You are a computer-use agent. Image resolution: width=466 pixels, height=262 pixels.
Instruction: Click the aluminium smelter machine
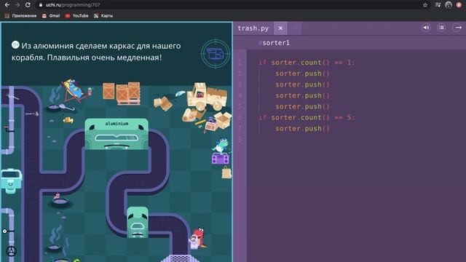(116, 134)
